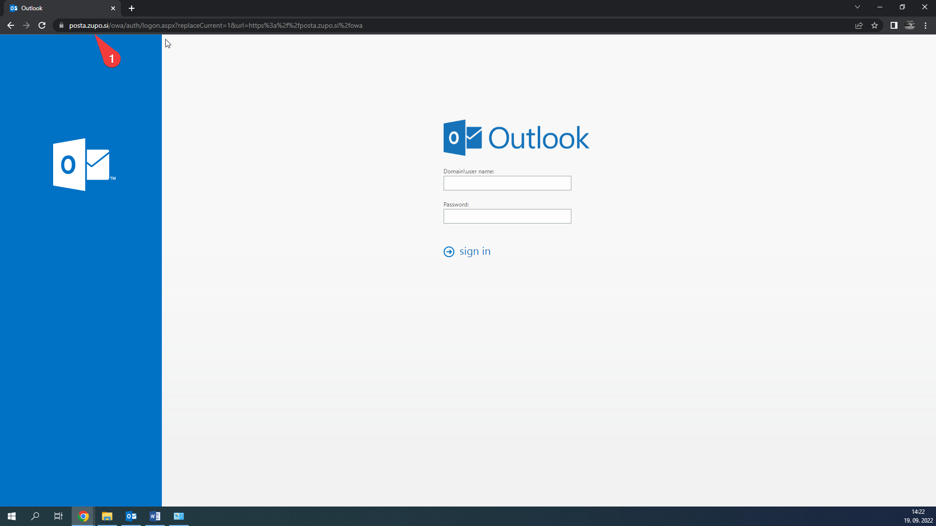The height and width of the screenshot is (526, 936).
Task: Open File Explorer from the taskbar
Action: tap(107, 516)
